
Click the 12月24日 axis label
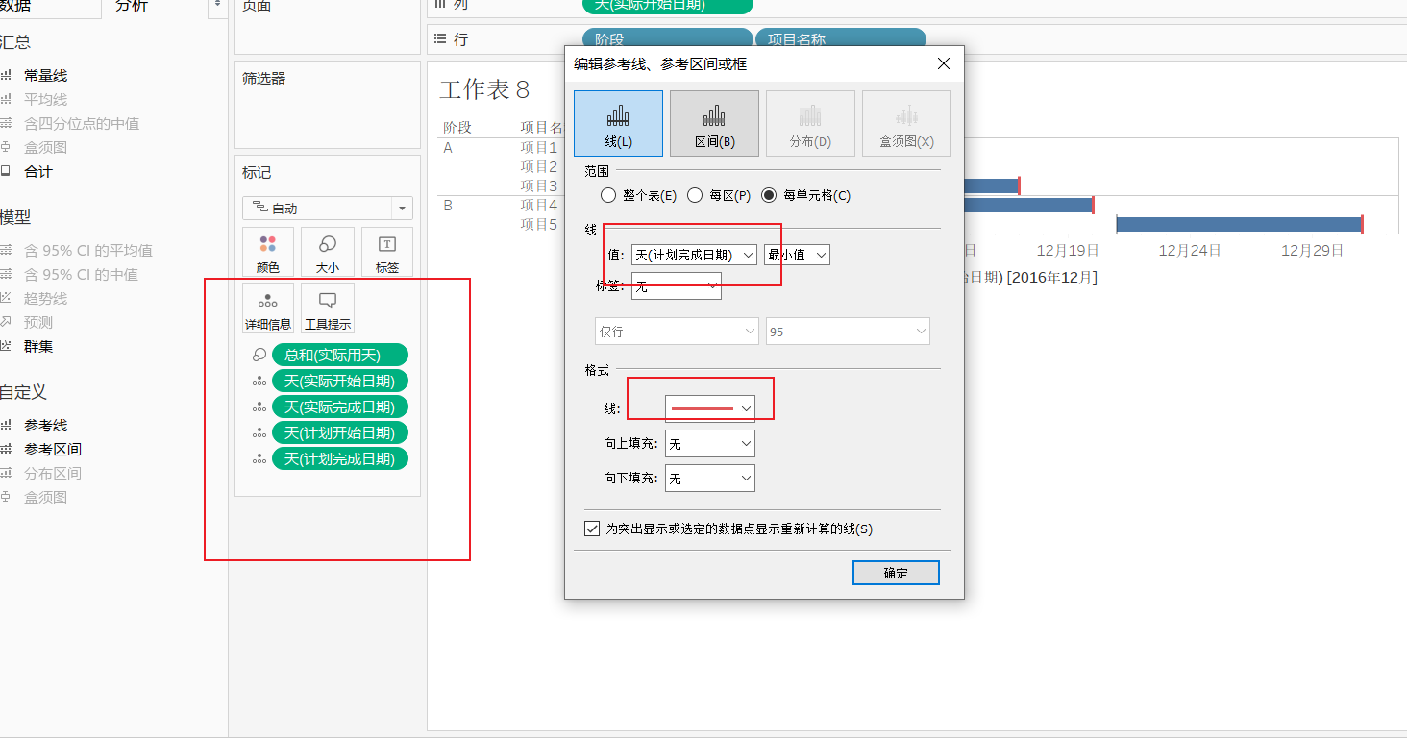click(x=1190, y=250)
